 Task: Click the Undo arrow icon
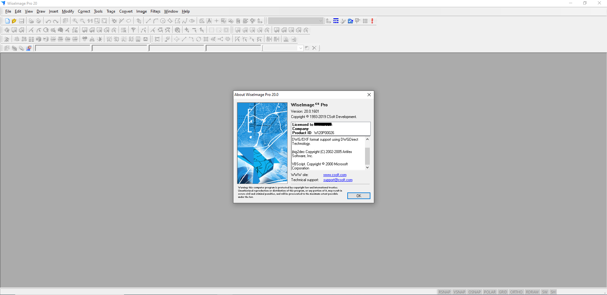pos(48,21)
